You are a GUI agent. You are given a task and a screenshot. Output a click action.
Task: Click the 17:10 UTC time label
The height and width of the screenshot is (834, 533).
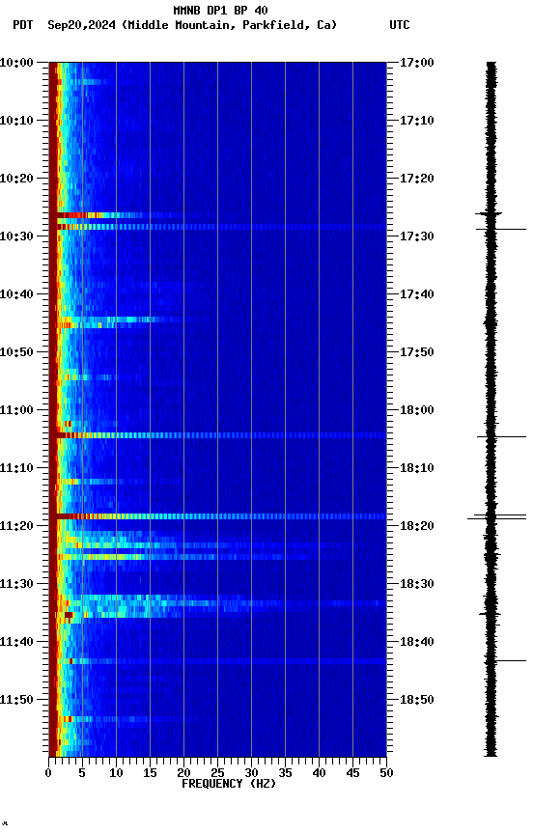(416, 121)
